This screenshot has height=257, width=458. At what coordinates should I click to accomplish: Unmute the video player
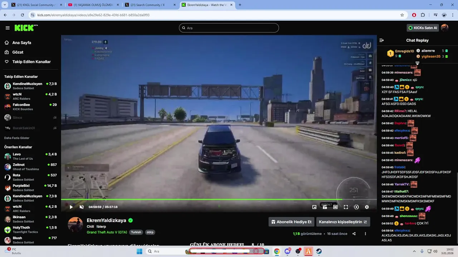coord(82,207)
